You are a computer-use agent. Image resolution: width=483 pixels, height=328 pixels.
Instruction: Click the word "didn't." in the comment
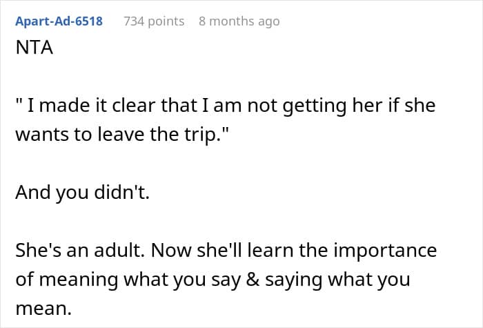pos(121,193)
